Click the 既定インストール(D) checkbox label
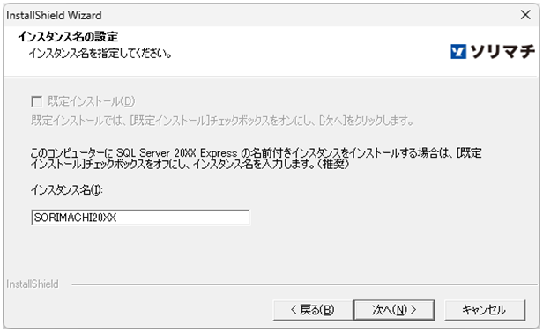 91,101
